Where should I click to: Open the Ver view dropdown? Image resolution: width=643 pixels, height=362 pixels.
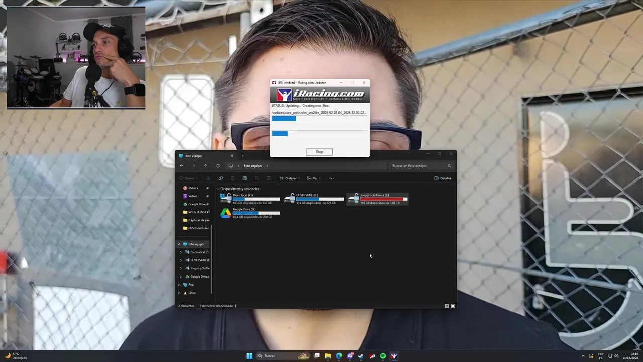[x=314, y=178]
